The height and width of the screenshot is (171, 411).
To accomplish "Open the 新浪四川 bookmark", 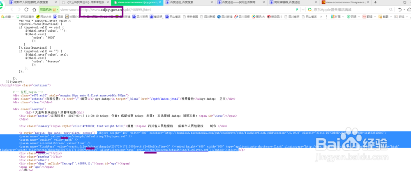I will pyautogui.click(x=275, y=16).
